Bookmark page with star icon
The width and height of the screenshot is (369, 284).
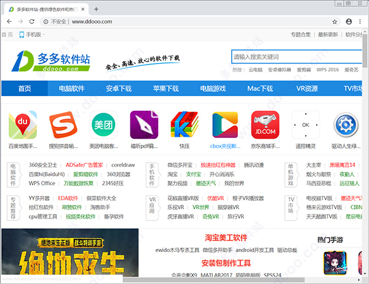(x=335, y=22)
